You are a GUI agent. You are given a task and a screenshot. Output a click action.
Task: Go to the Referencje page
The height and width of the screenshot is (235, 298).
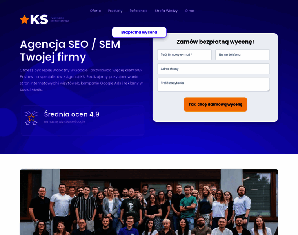pos(138,11)
